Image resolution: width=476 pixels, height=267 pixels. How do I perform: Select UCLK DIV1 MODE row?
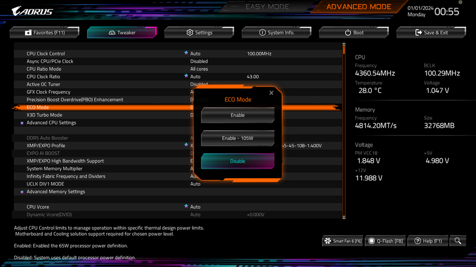(x=178, y=184)
